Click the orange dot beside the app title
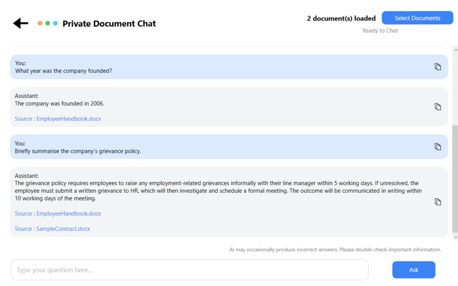The width and height of the screenshot is (458, 286). click(x=41, y=22)
